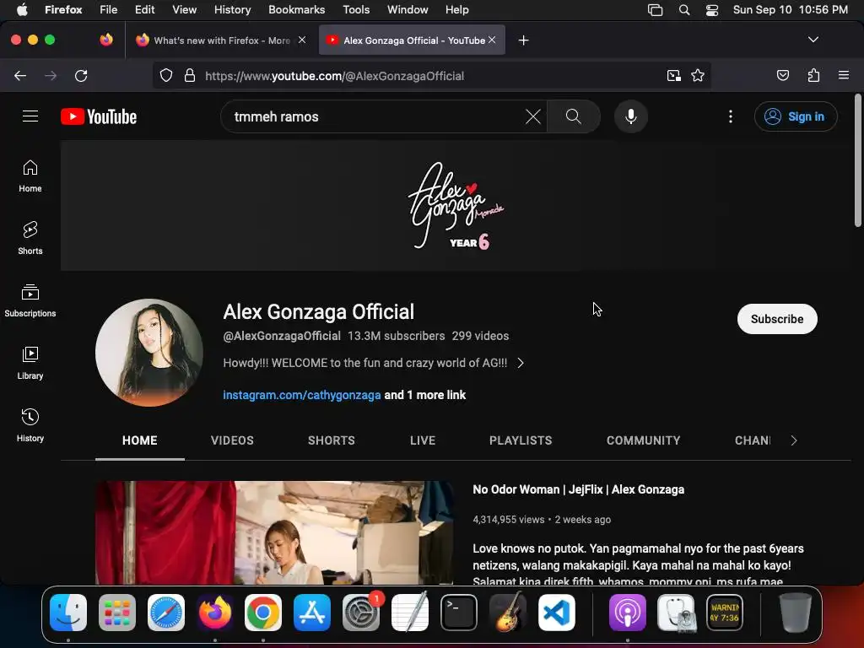Open History in the sidebar
864x648 pixels.
tap(30, 425)
